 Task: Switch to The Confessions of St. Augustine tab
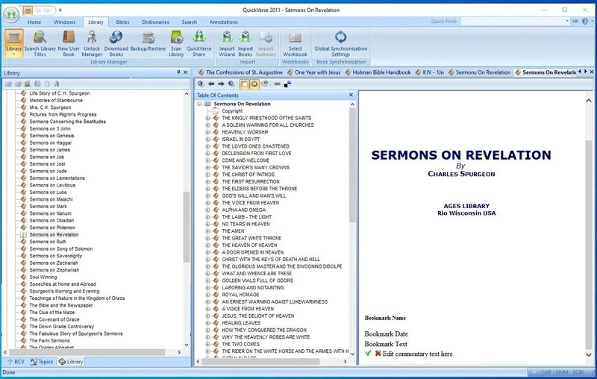click(x=240, y=72)
